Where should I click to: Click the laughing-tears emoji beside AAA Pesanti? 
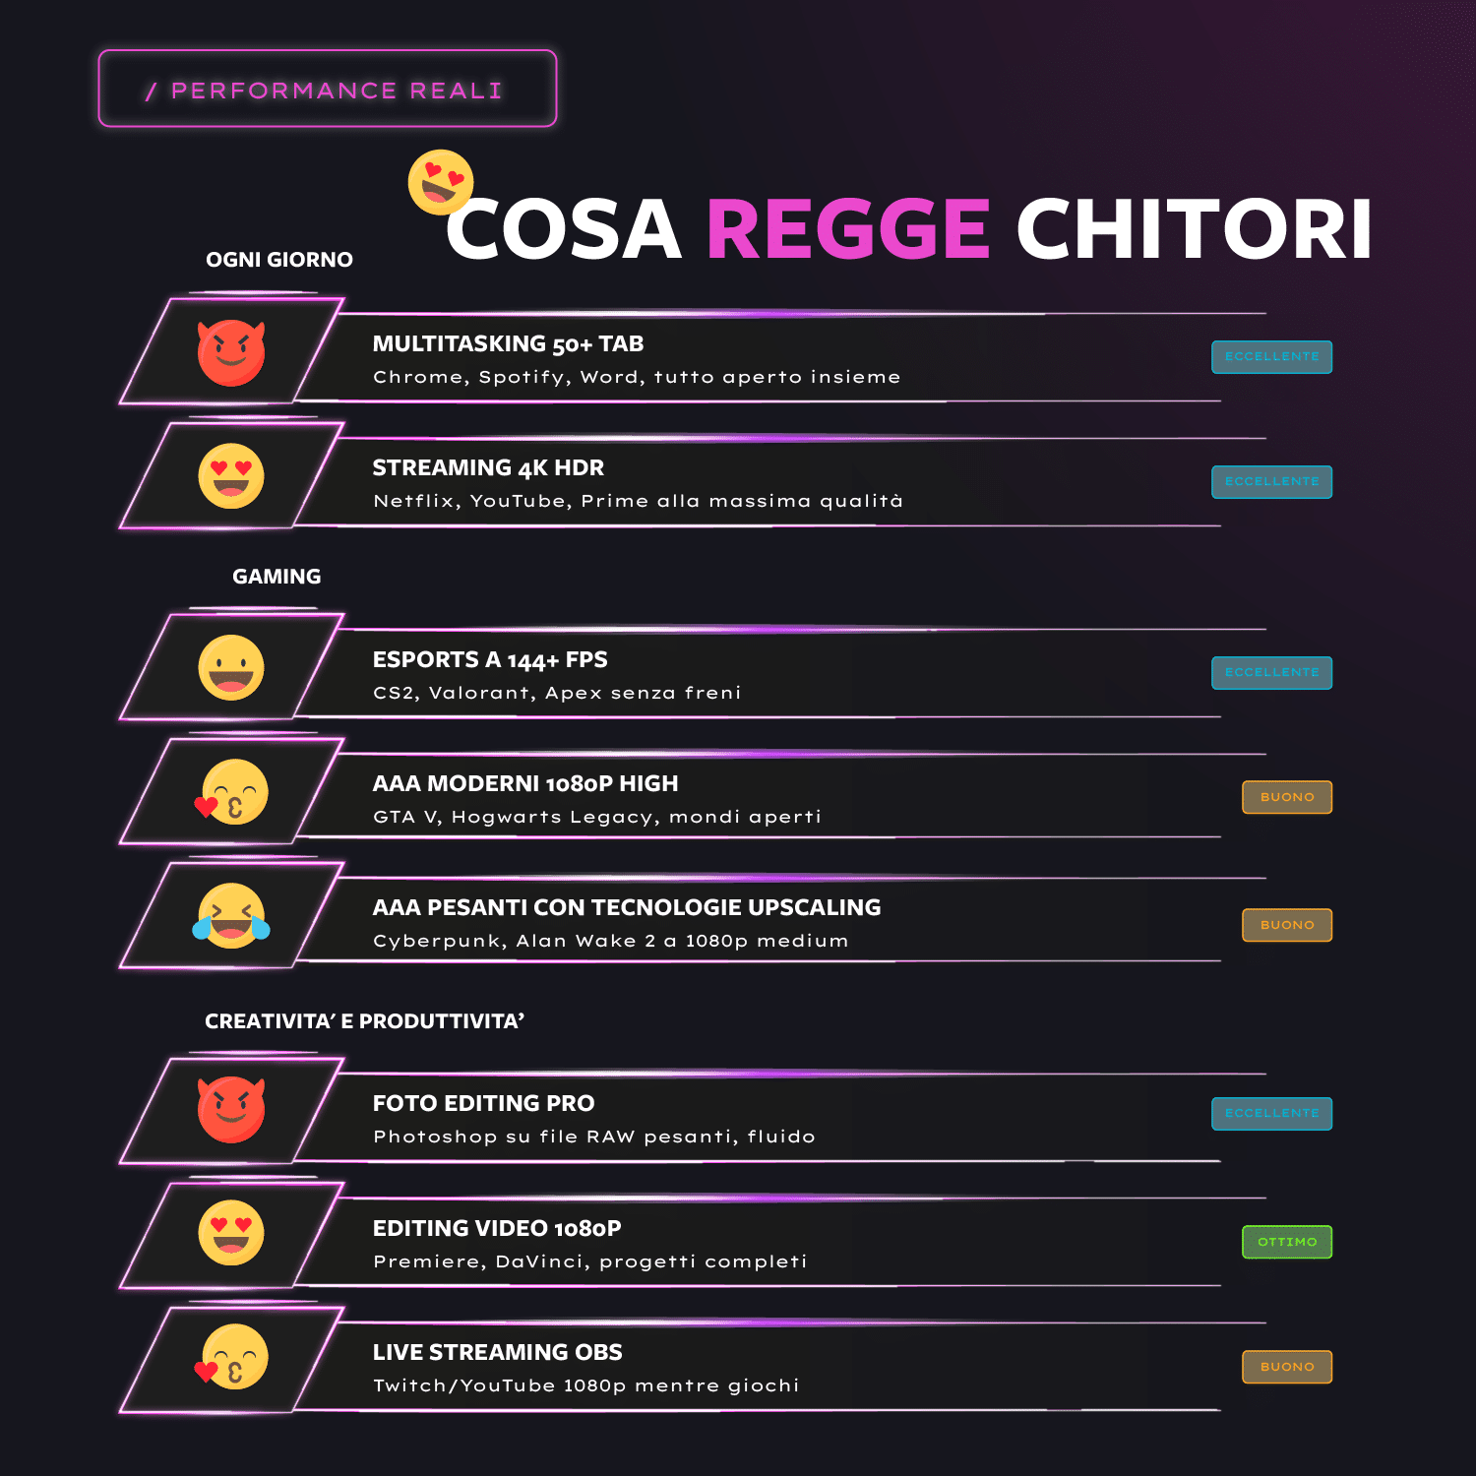231,915
